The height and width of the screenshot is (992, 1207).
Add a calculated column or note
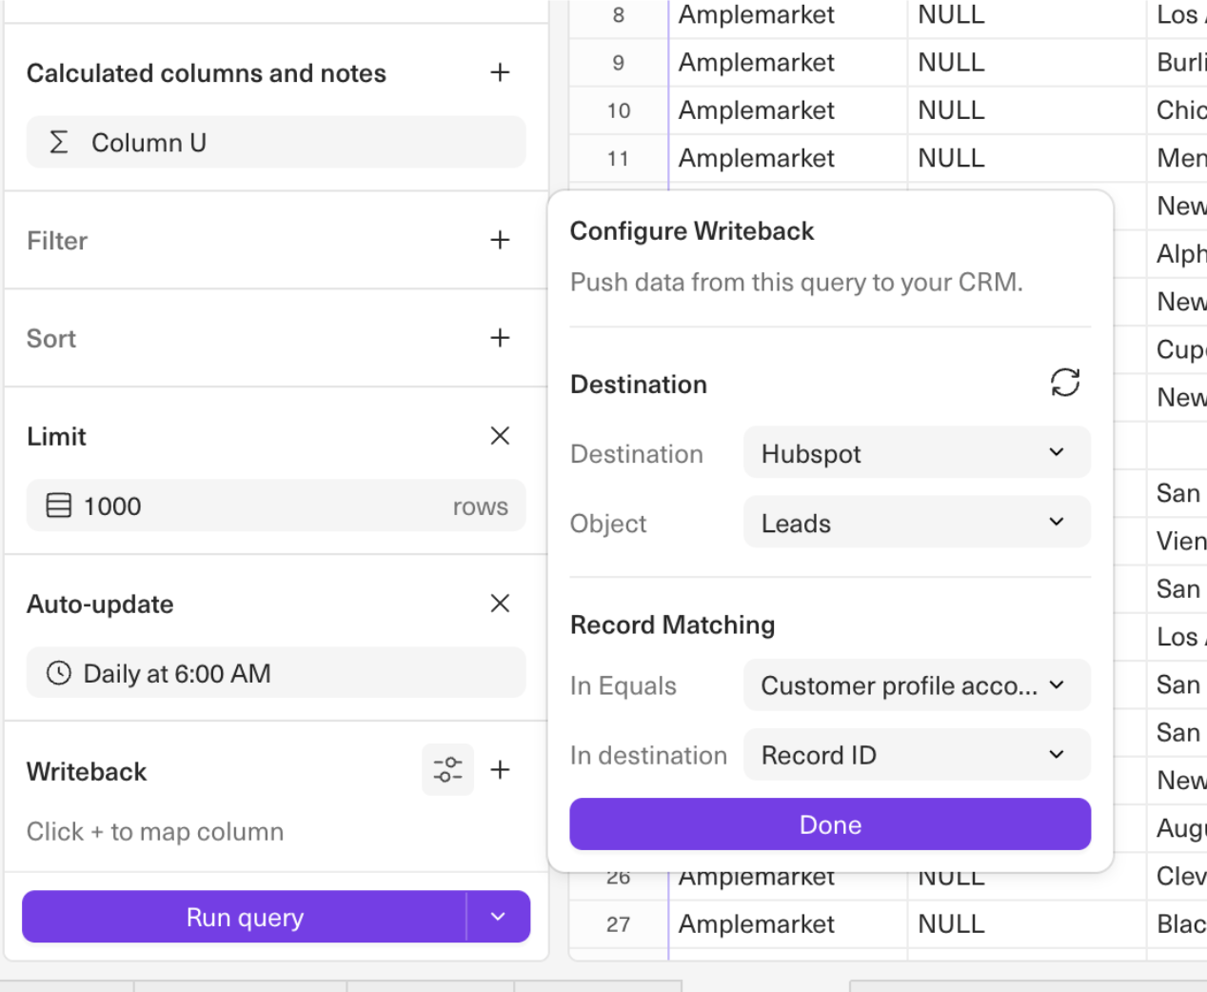click(500, 72)
